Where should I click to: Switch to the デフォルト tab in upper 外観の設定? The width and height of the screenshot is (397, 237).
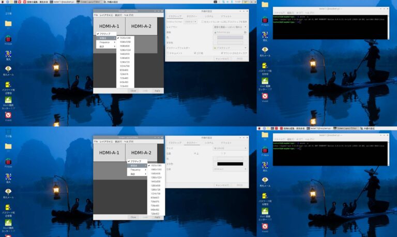pos(226,16)
